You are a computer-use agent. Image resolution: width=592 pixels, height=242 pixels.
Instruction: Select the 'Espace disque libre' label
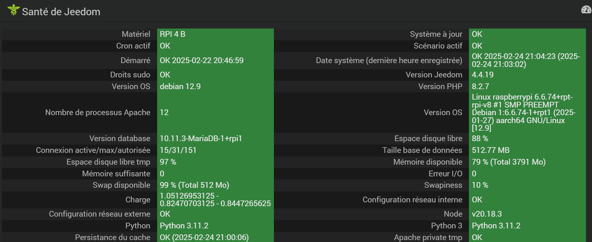click(428, 138)
